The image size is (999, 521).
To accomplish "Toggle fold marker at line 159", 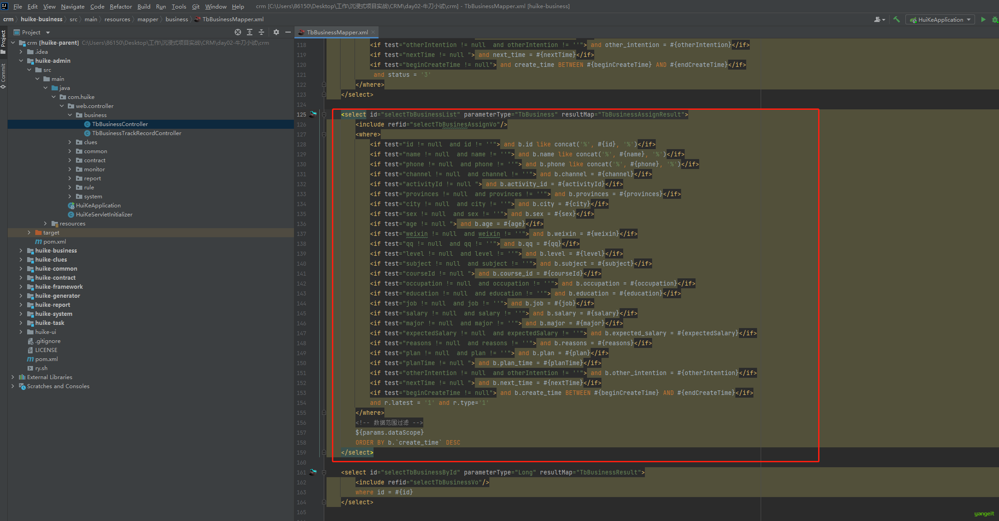I will [x=324, y=452].
